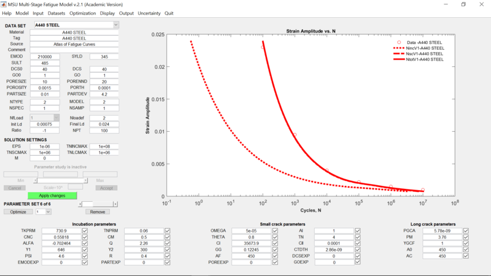Image resolution: width=491 pixels, height=276 pixels.
Task: Click the EMOD value input field
Action: [44, 56]
